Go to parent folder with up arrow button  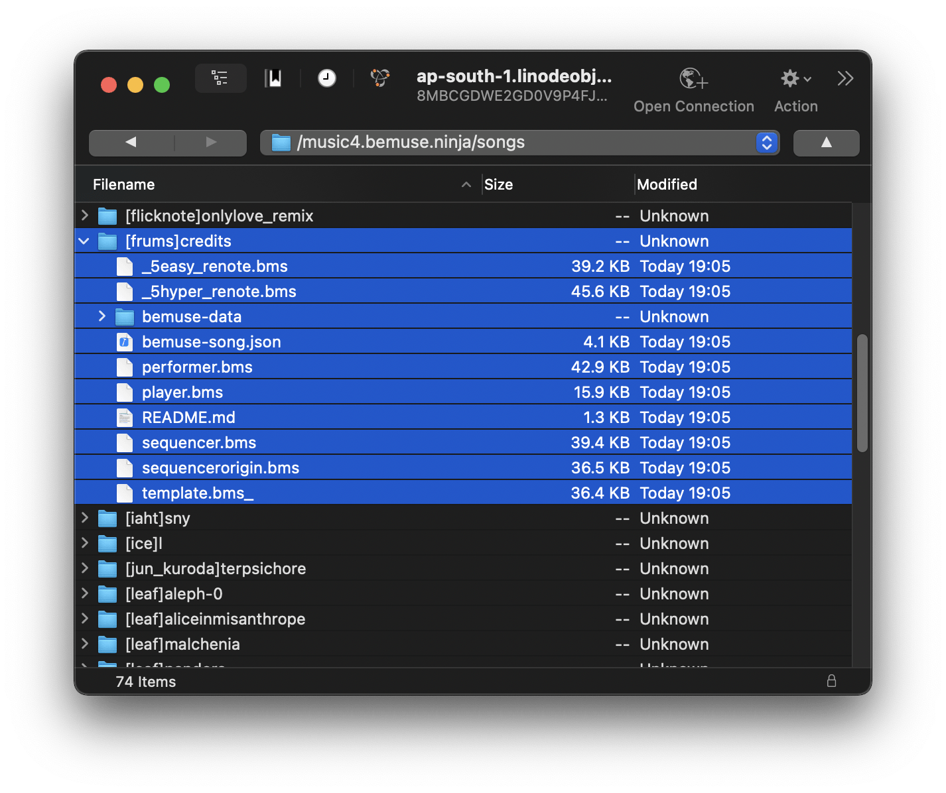click(825, 143)
